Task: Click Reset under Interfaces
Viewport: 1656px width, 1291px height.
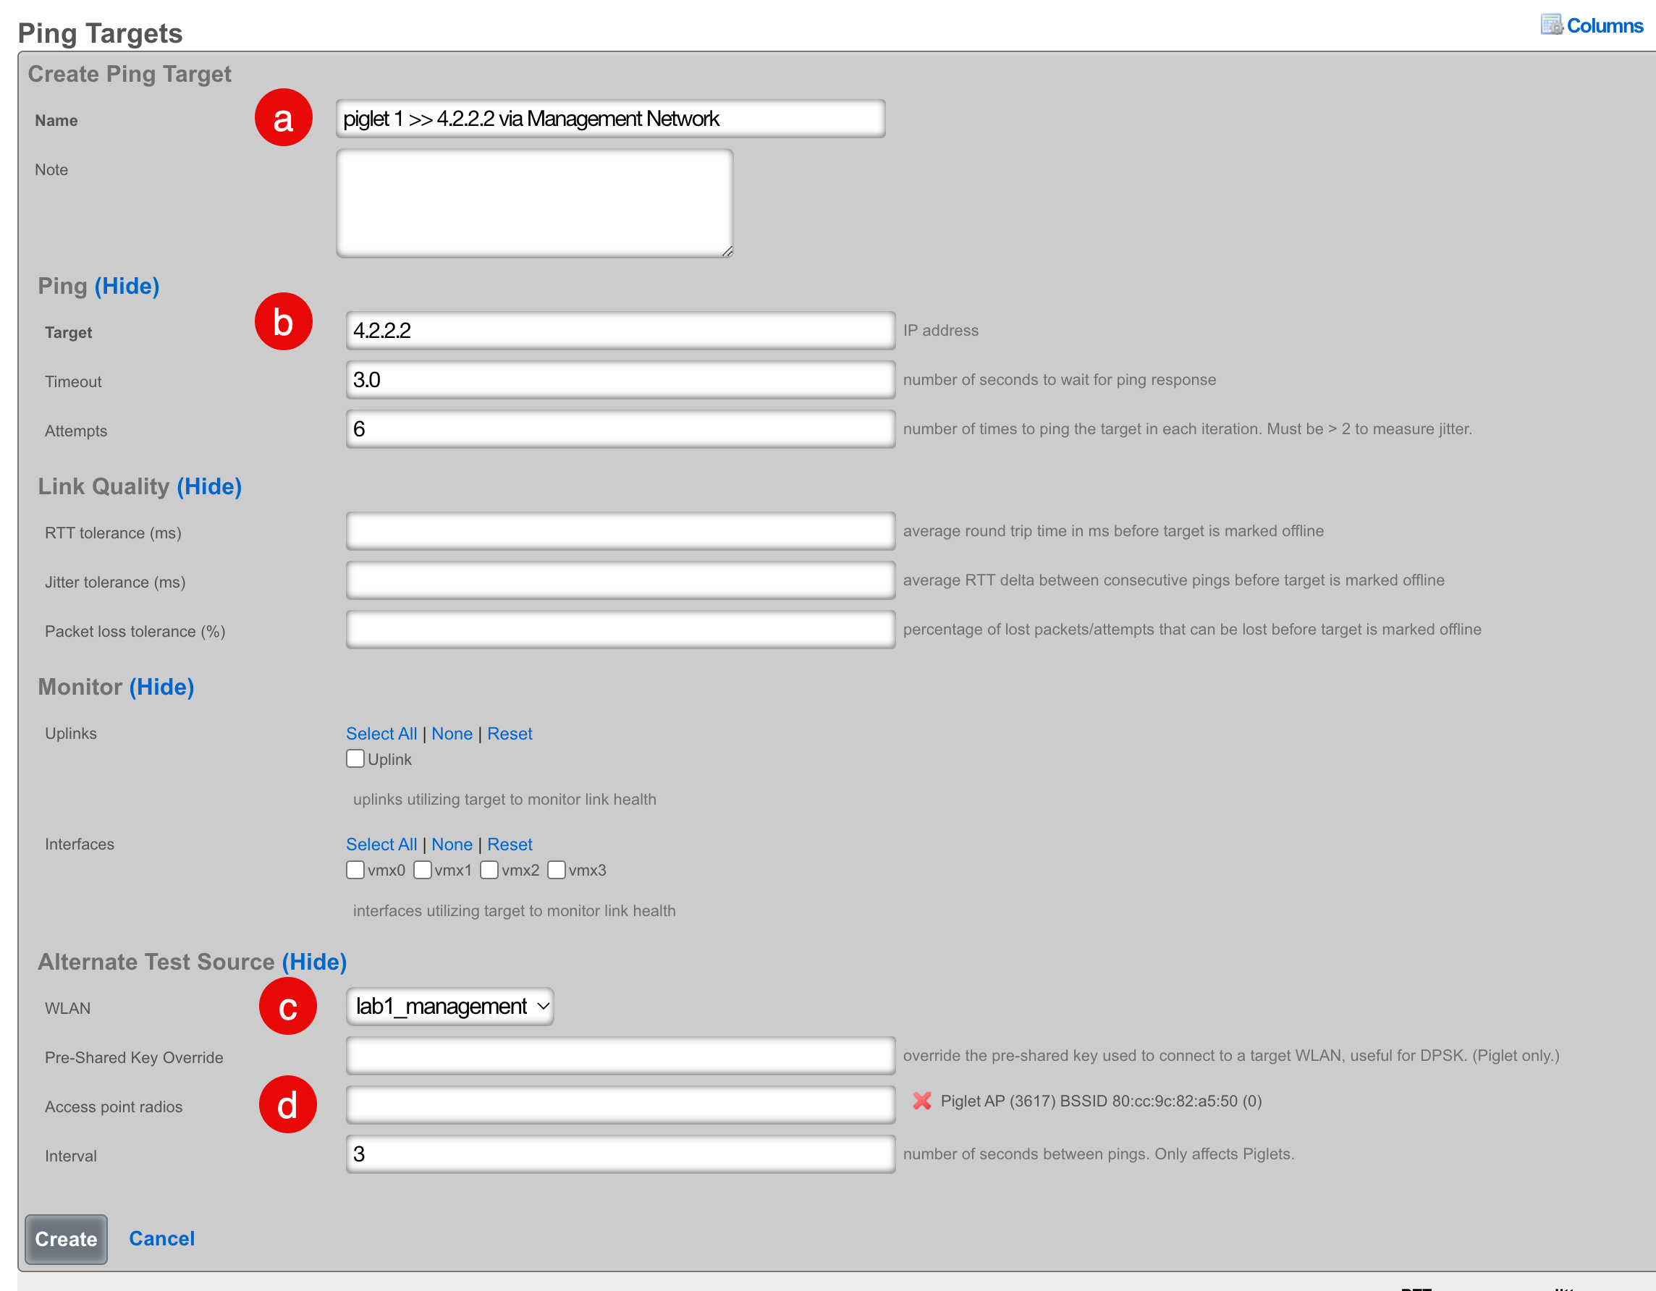Action: tap(510, 844)
